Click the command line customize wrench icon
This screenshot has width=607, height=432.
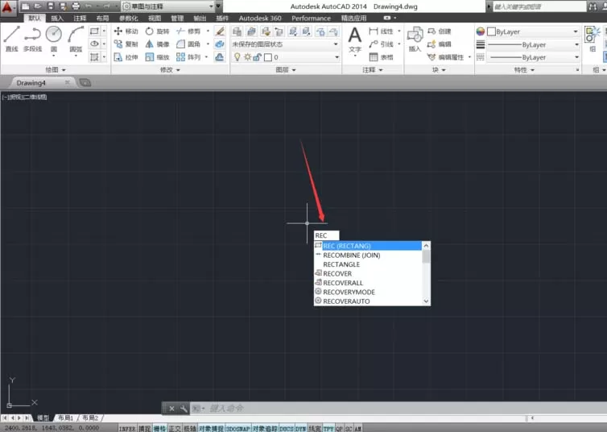pos(184,409)
